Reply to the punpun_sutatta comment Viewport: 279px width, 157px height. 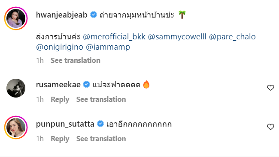[x=60, y=139]
